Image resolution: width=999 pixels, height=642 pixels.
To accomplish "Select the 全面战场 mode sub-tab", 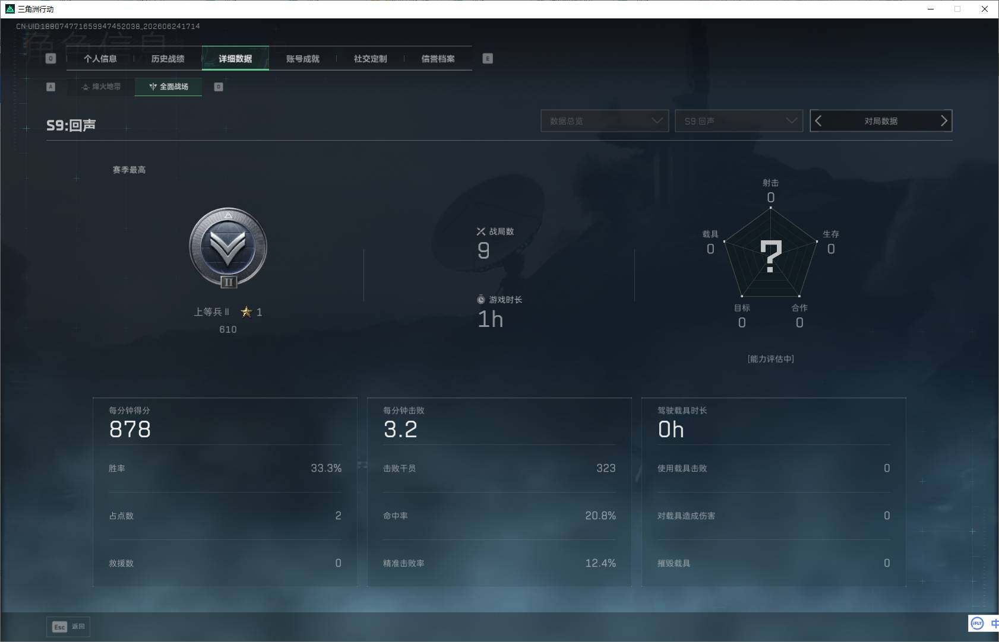I will point(169,87).
